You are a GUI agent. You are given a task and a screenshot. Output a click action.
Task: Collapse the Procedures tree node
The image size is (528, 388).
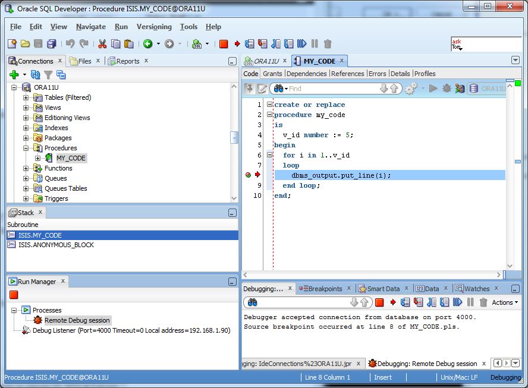[x=26, y=148]
